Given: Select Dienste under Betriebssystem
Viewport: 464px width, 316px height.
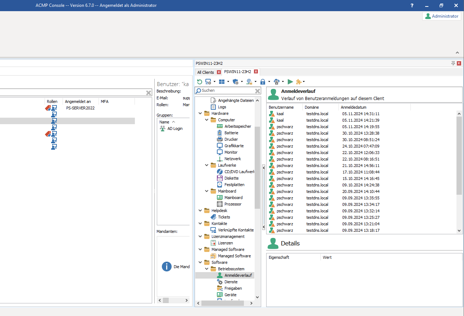Looking at the screenshot, I should click(x=231, y=282).
